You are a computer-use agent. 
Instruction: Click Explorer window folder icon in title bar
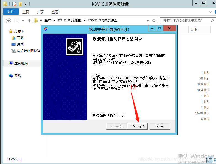pyautogui.click(x=5, y=4)
